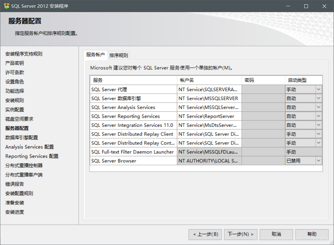Switch to the 排序规则 tab
Viewport: 334px width, 245px height.
118,55
